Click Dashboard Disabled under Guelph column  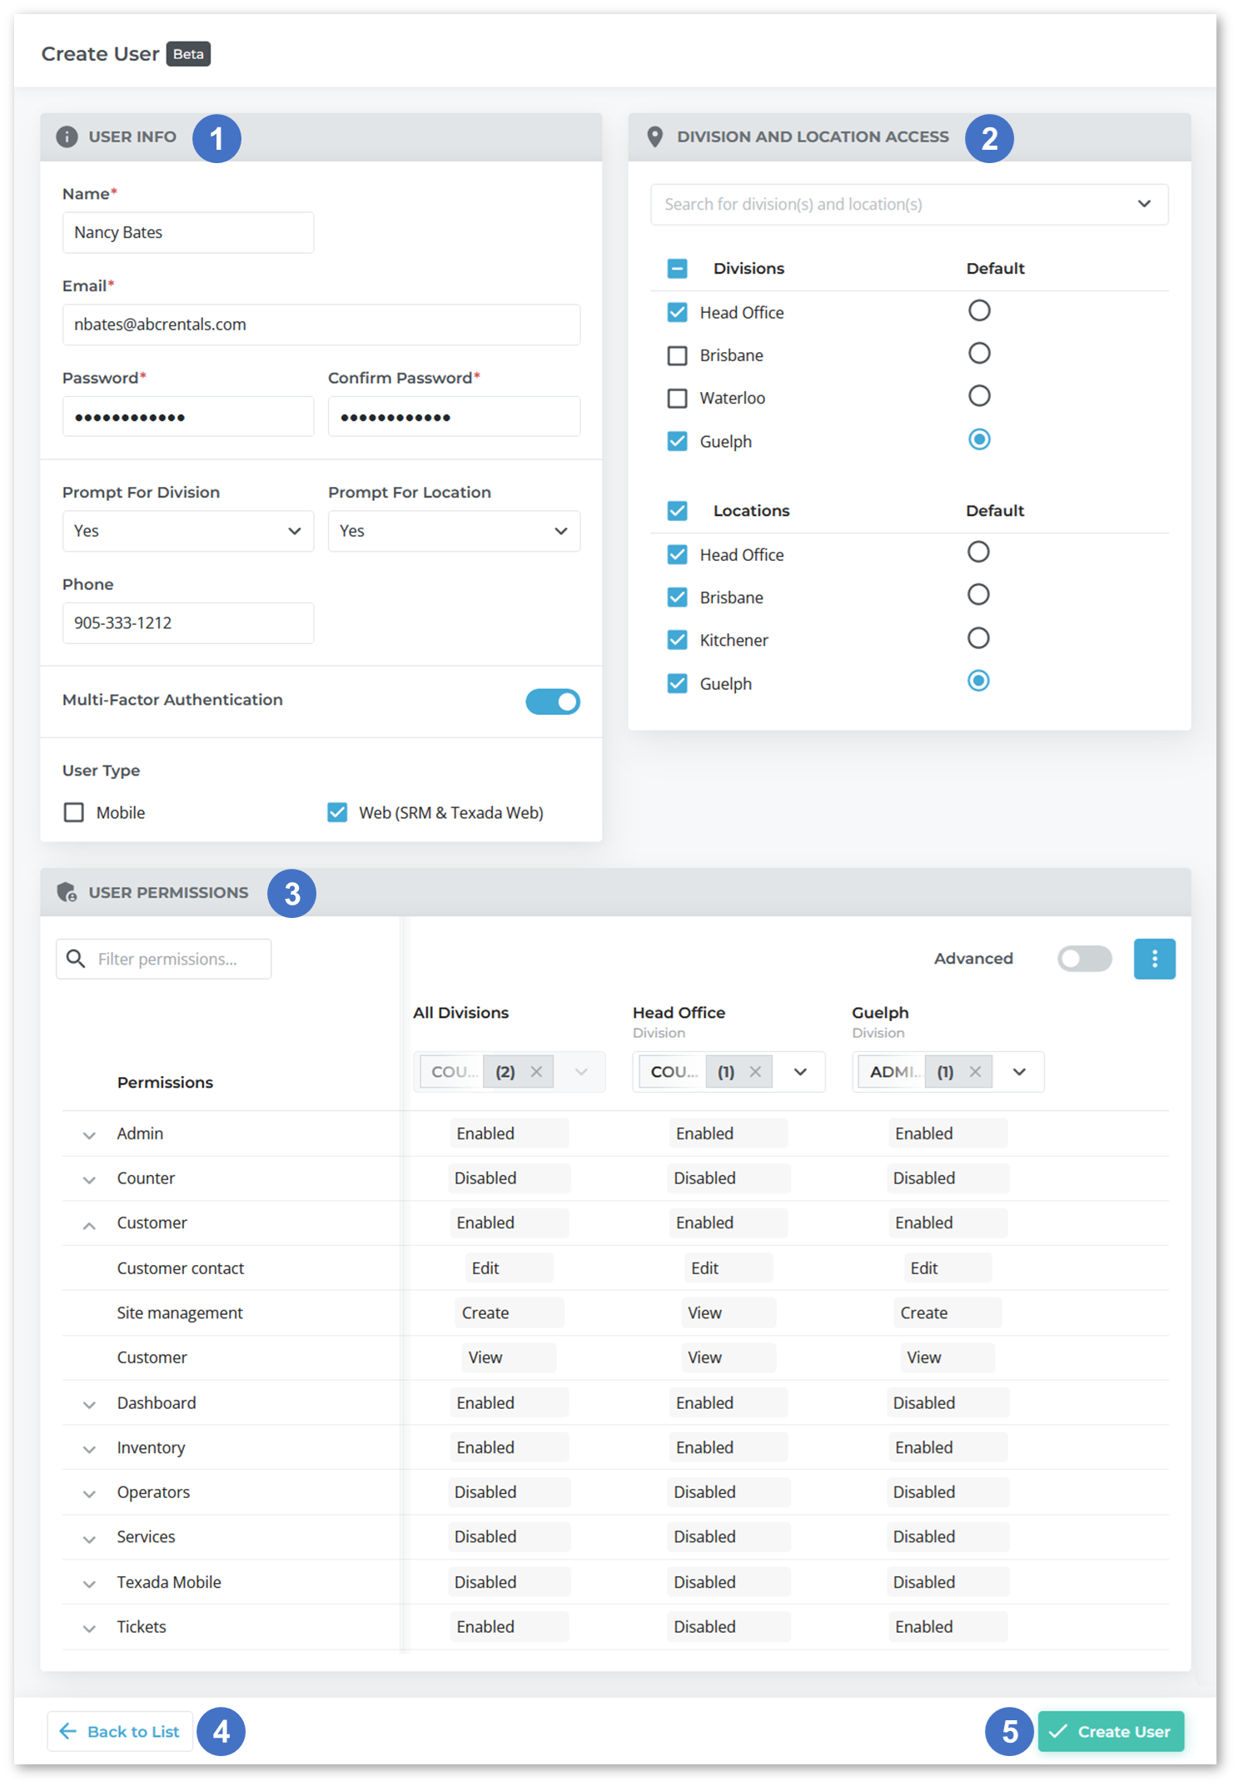coord(947,1403)
